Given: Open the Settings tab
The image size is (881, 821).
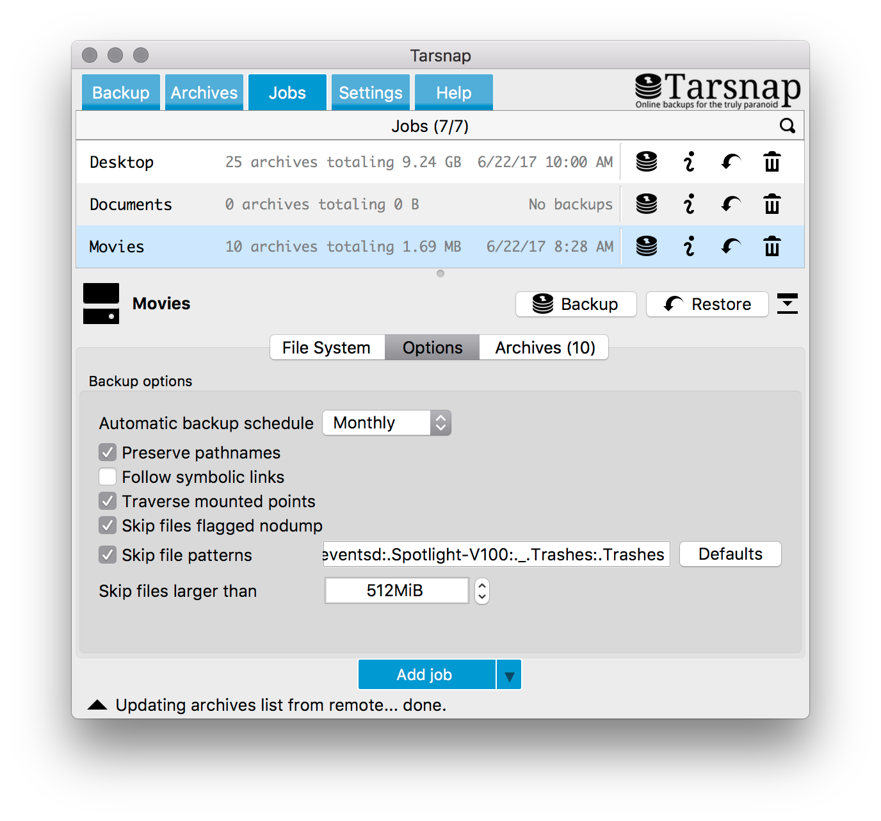Looking at the screenshot, I should coord(371,92).
